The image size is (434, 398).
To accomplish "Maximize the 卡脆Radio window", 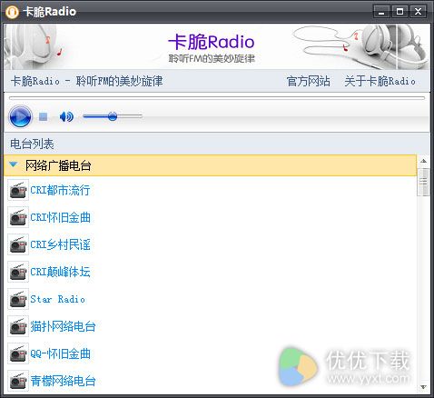I will [399, 12].
